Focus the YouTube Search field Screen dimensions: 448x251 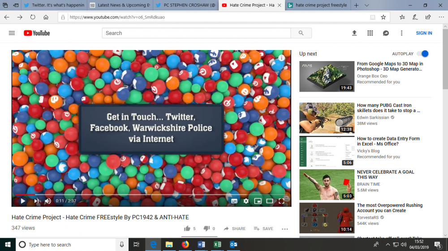pyautogui.click(x=196, y=33)
